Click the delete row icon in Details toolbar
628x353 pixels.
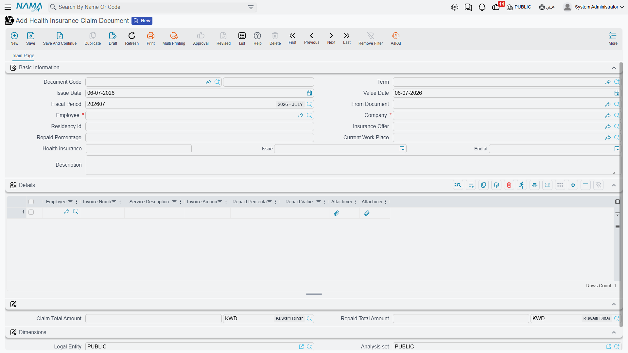[509, 185]
